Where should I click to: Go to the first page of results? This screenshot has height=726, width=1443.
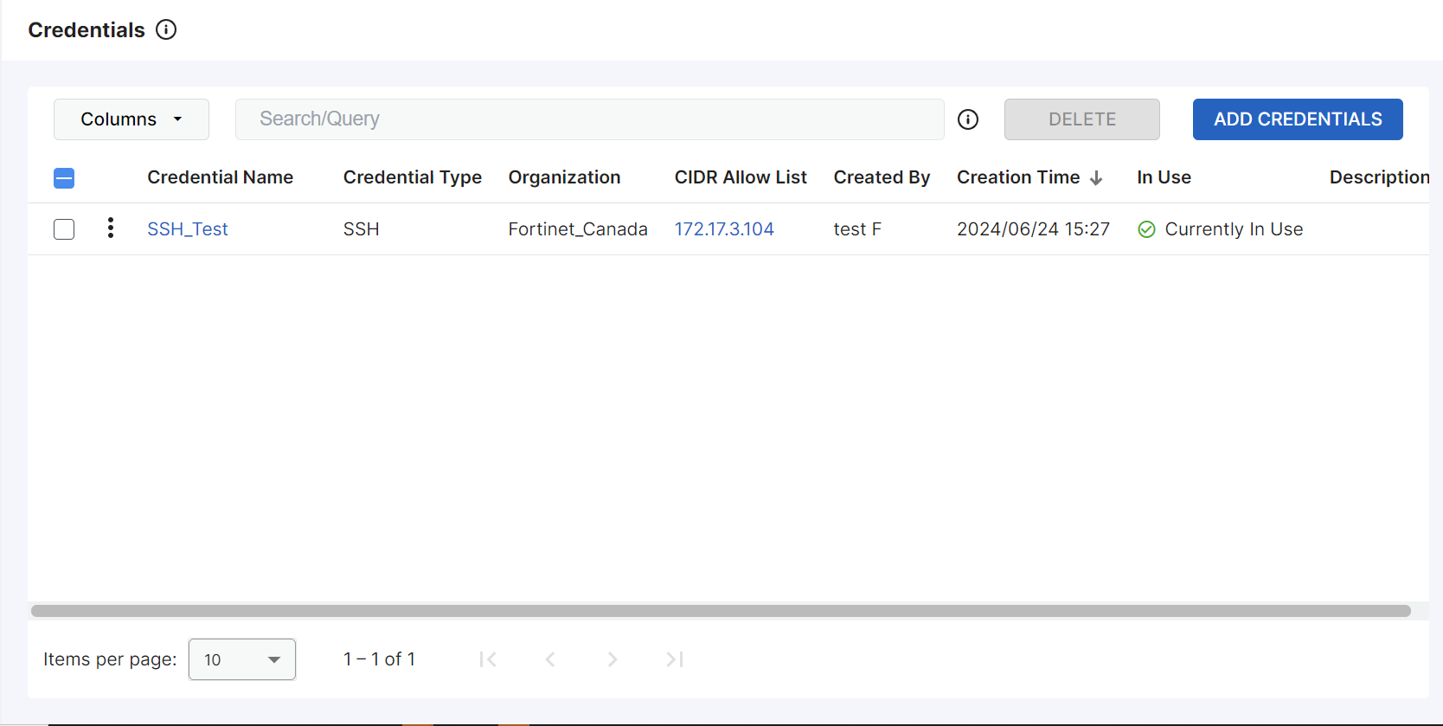tap(488, 659)
